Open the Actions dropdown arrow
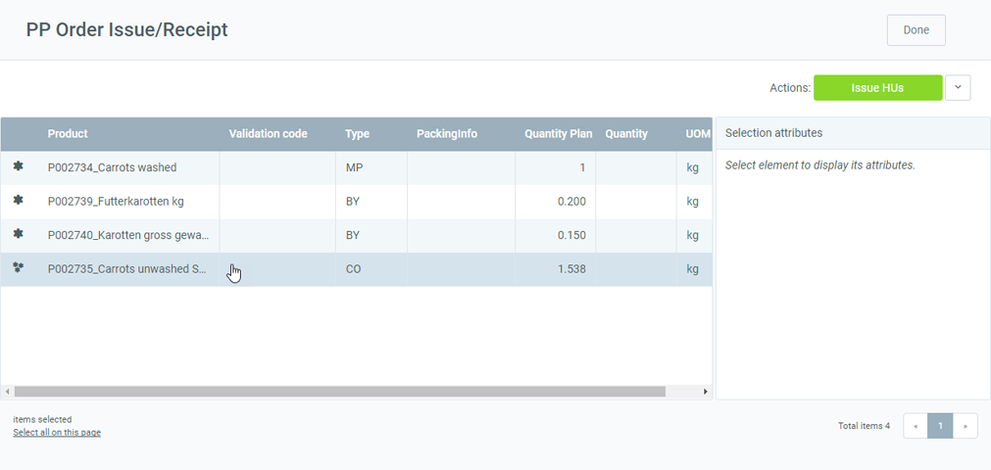The width and height of the screenshot is (991, 470). tap(958, 88)
